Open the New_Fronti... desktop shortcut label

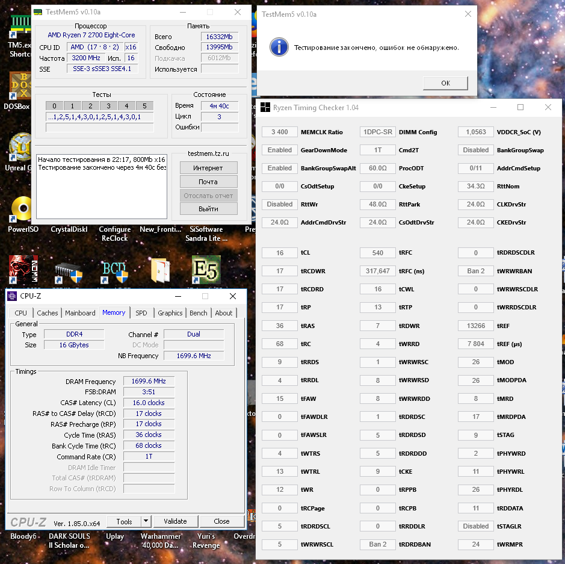tap(160, 229)
